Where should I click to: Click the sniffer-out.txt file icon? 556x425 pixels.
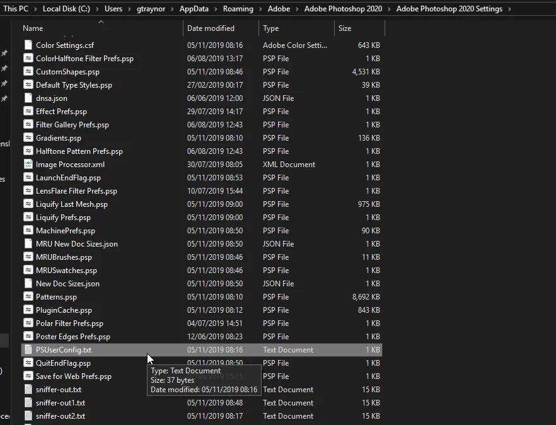tap(28, 390)
